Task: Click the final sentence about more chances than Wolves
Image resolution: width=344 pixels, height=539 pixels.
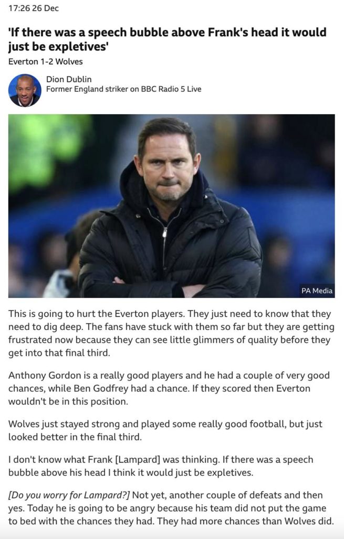Action: coord(246,521)
